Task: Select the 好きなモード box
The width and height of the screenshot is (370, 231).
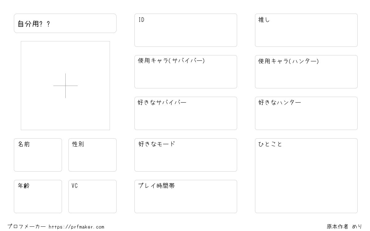Action: [x=186, y=155]
